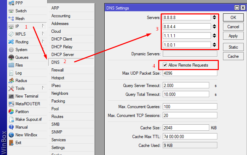This screenshot has height=155, width=247.
Task: Click Cache Max TTL field
Action: (x=190, y=136)
